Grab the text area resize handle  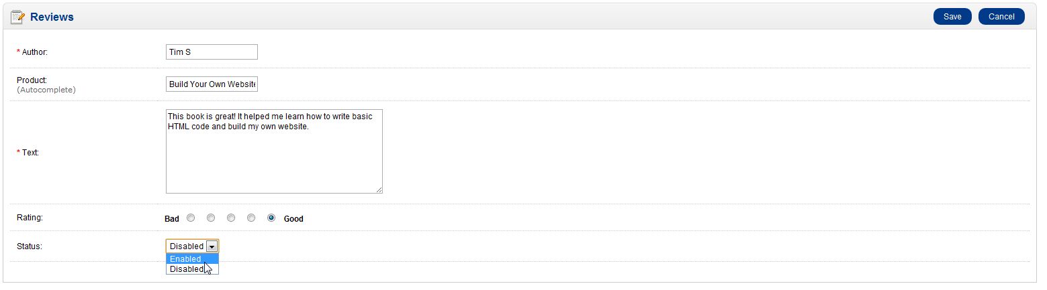coord(379,190)
